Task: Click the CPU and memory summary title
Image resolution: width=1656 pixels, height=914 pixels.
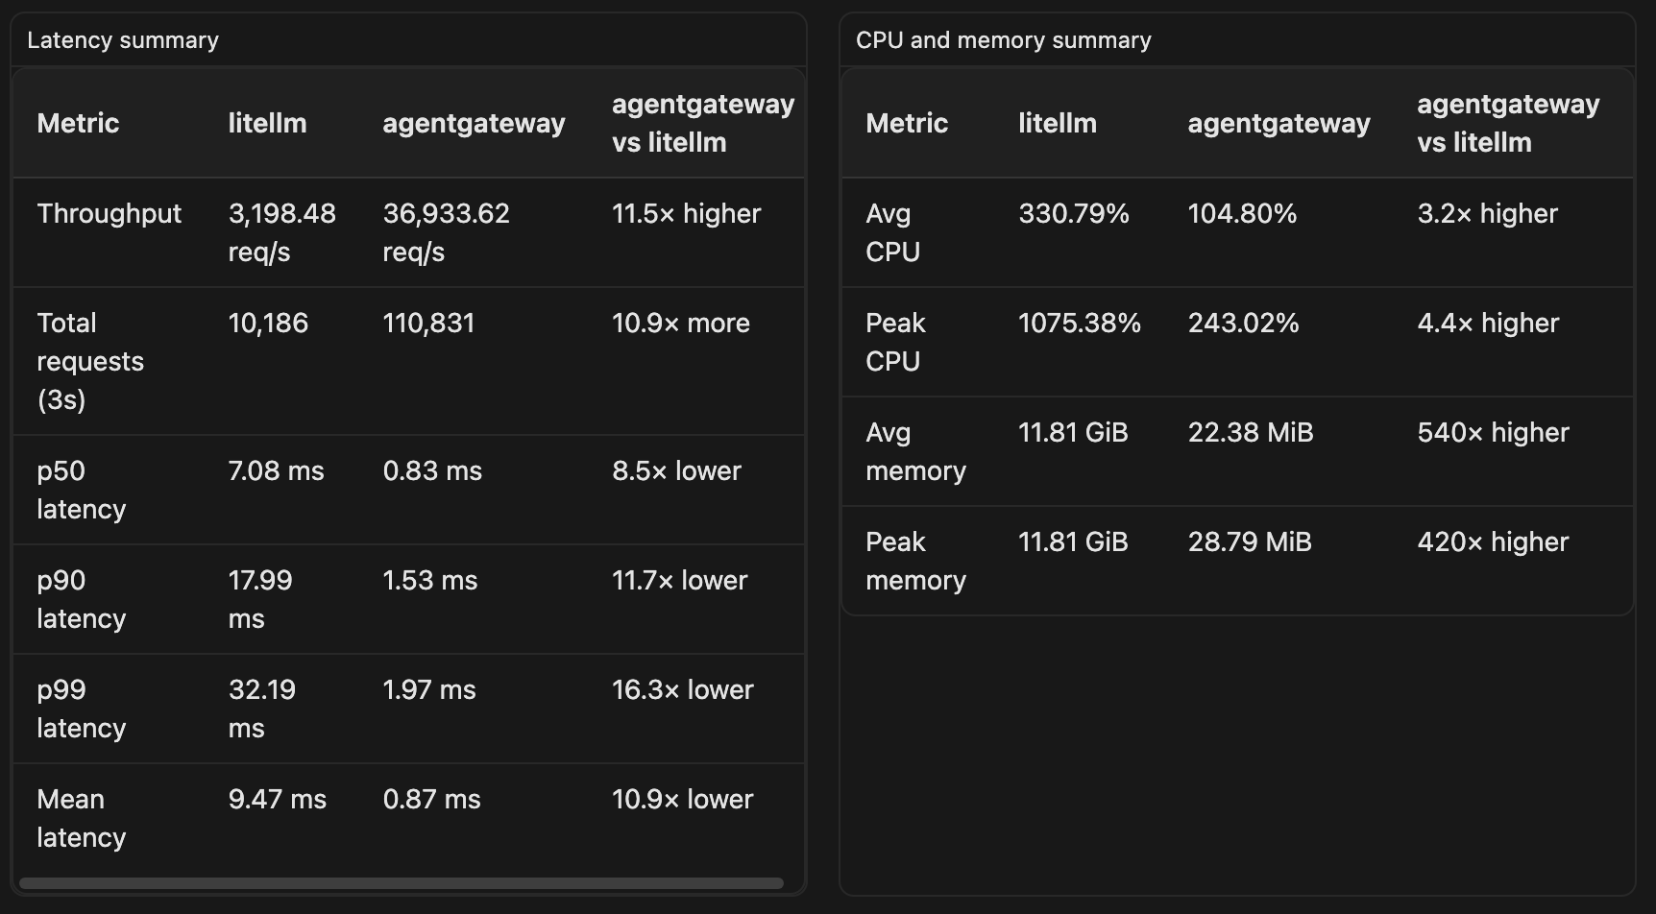Action: (x=1003, y=40)
